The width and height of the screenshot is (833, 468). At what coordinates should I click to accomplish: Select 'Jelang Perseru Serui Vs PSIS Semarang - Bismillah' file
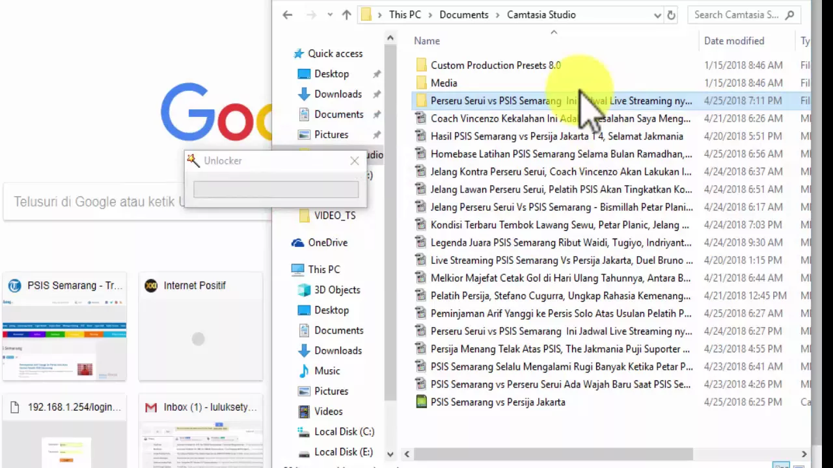click(562, 207)
